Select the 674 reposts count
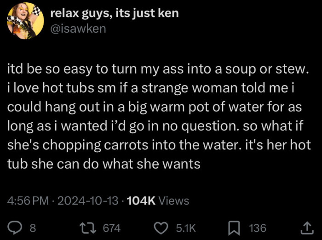Screen dimensions: 322x240 tap(112, 228)
